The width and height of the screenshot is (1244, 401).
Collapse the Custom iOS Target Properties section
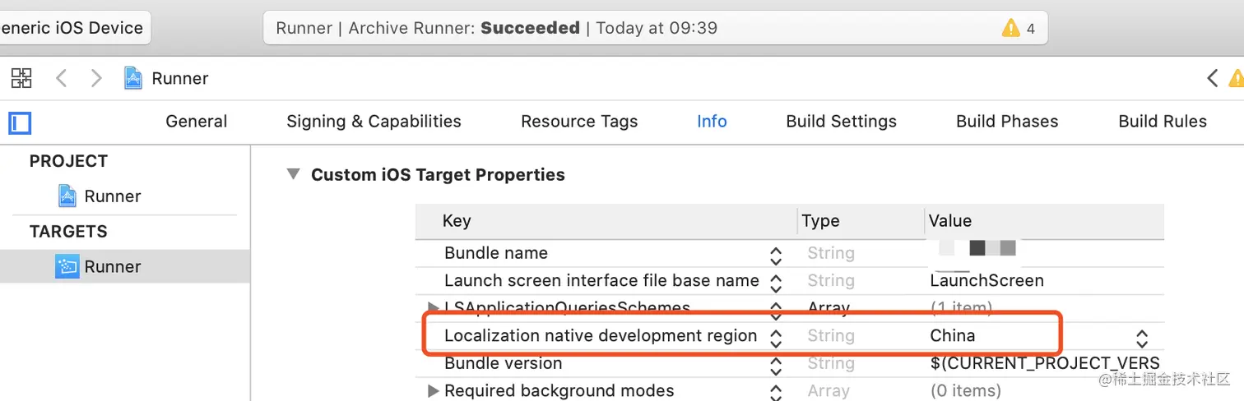click(293, 174)
